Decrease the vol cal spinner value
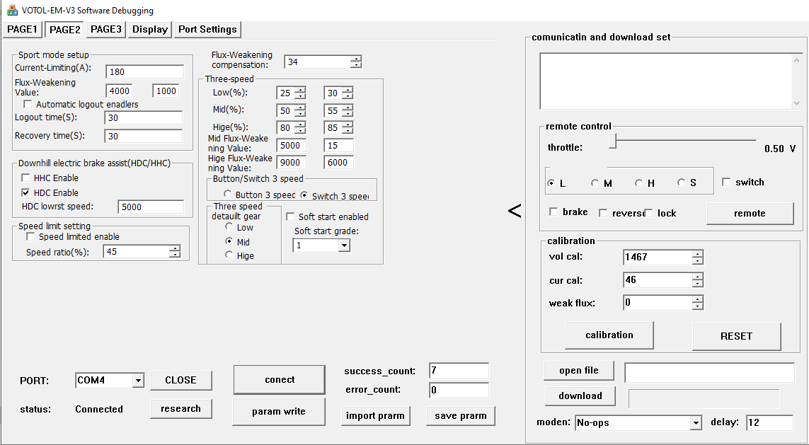Image resolution: width=809 pixels, height=445 pixels. point(698,262)
